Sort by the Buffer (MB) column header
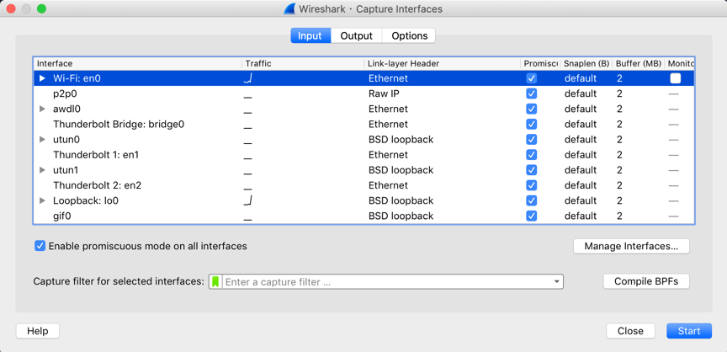The width and height of the screenshot is (727, 352). coord(639,63)
